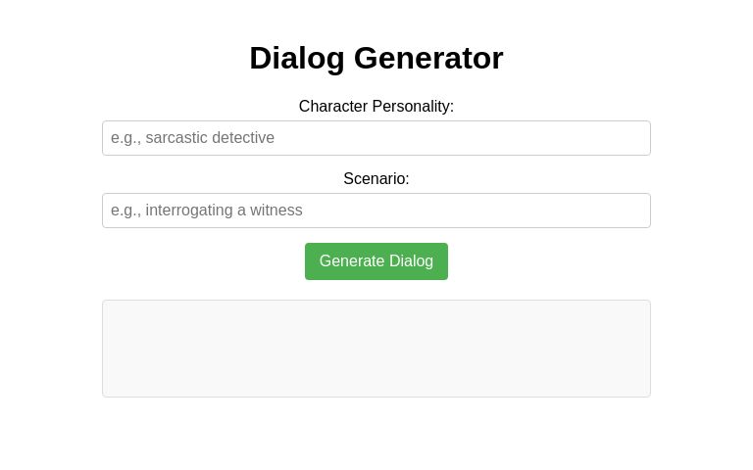Click the page title at the top
Screen dimensions: 753x470
click(376, 58)
